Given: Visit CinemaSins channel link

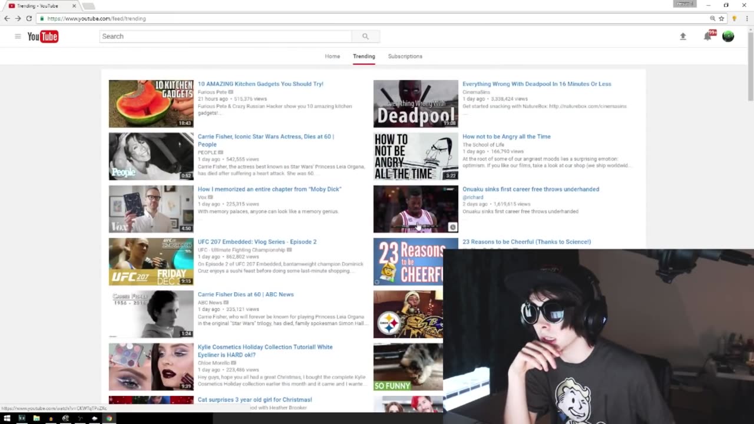Looking at the screenshot, I should coord(476,92).
